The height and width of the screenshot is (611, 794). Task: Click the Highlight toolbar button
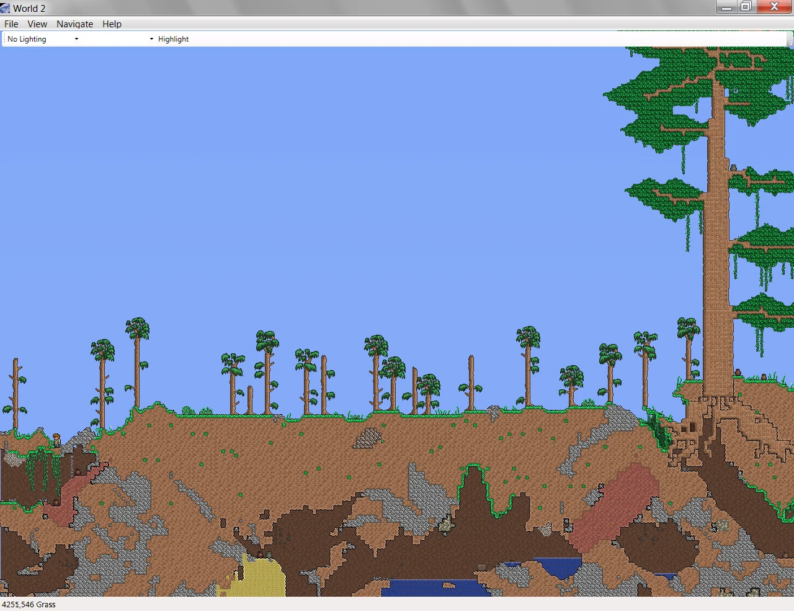pyautogui.click(x=173, y=38)
